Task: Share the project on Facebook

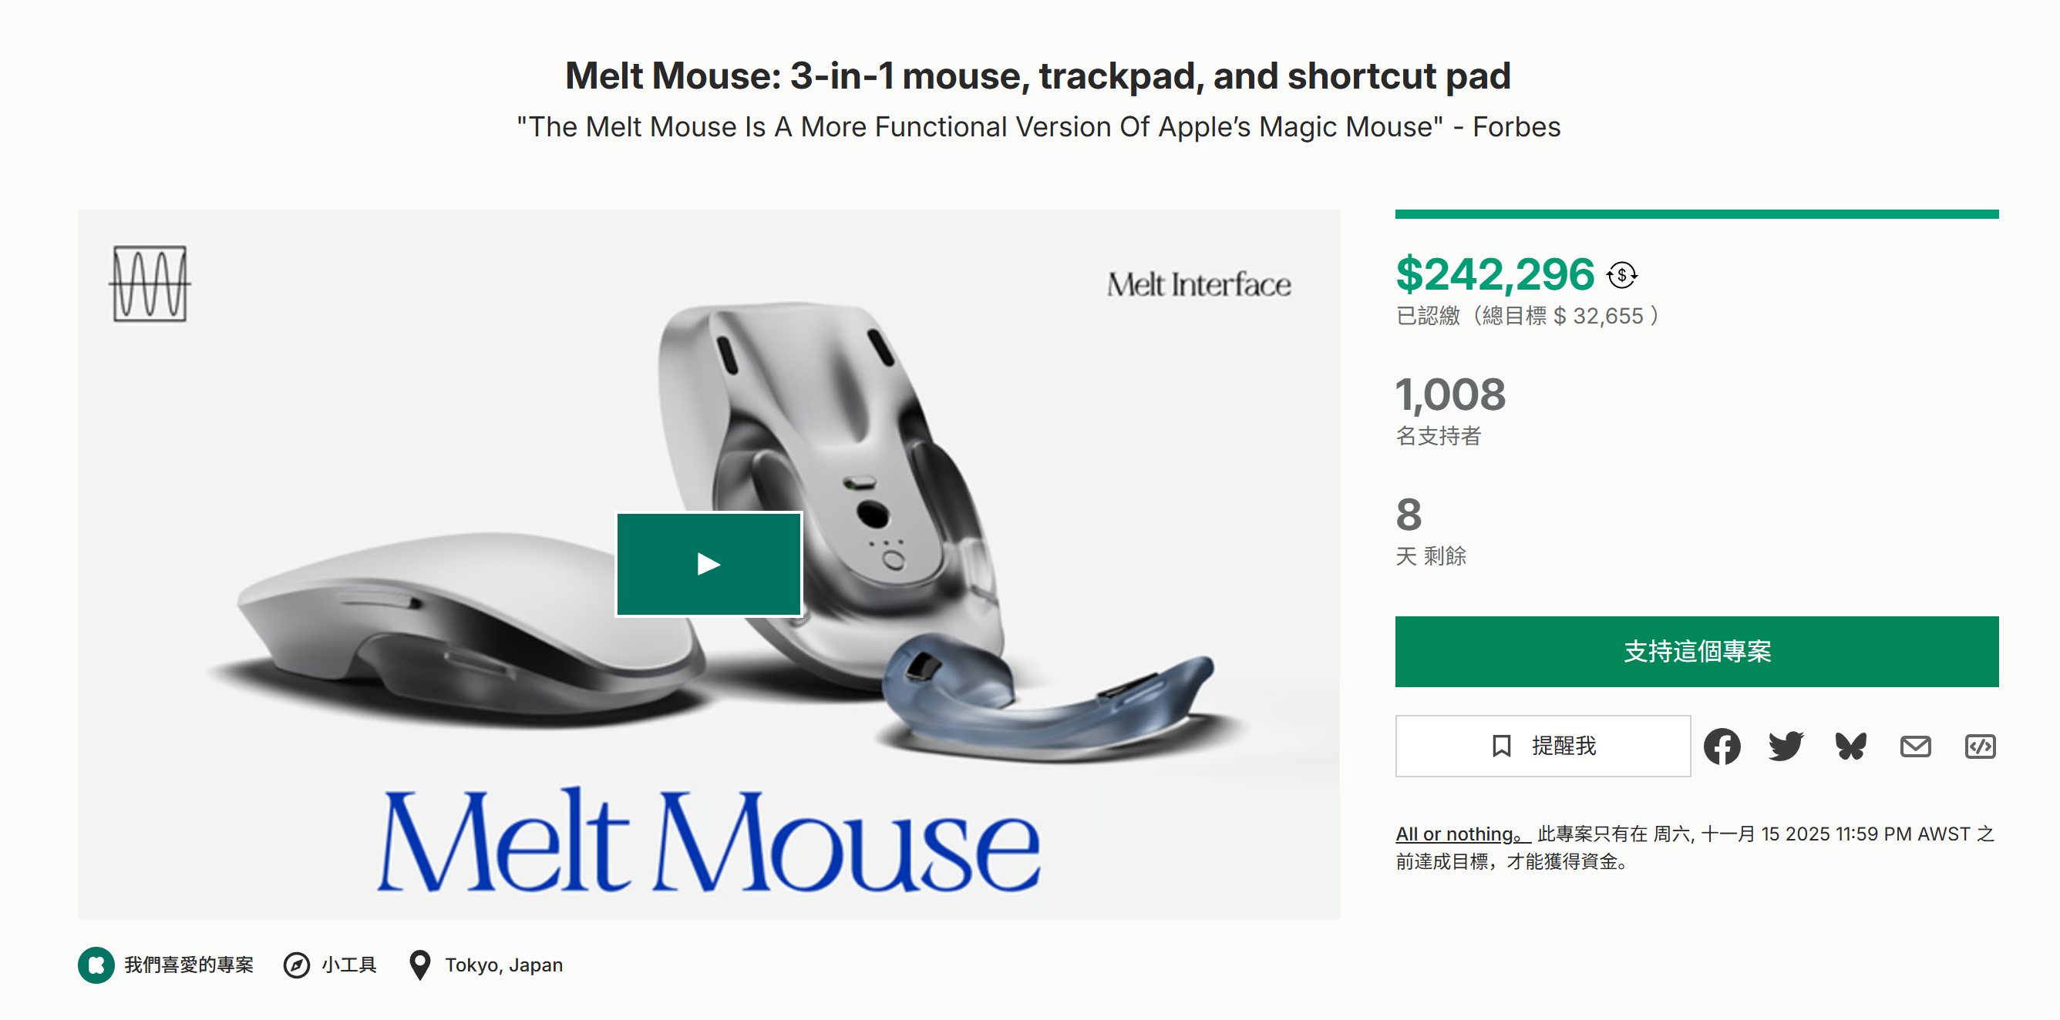Action: tap(1722, 747)
